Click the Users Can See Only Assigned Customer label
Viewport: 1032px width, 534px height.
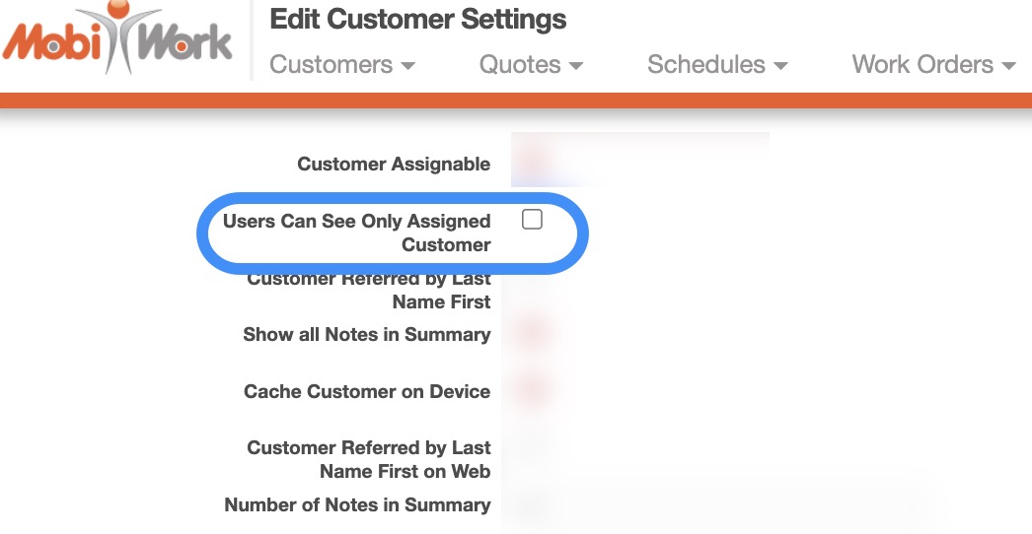pos(357,233)
